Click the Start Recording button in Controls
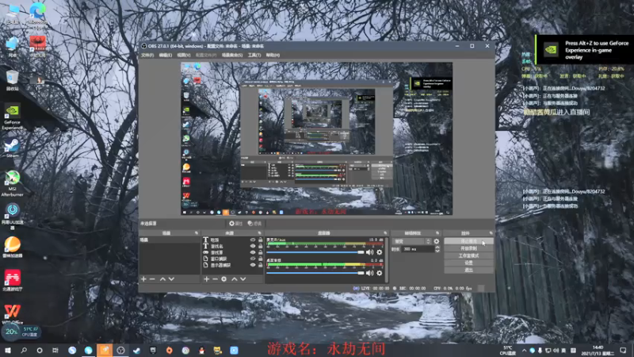 point(468,248)
